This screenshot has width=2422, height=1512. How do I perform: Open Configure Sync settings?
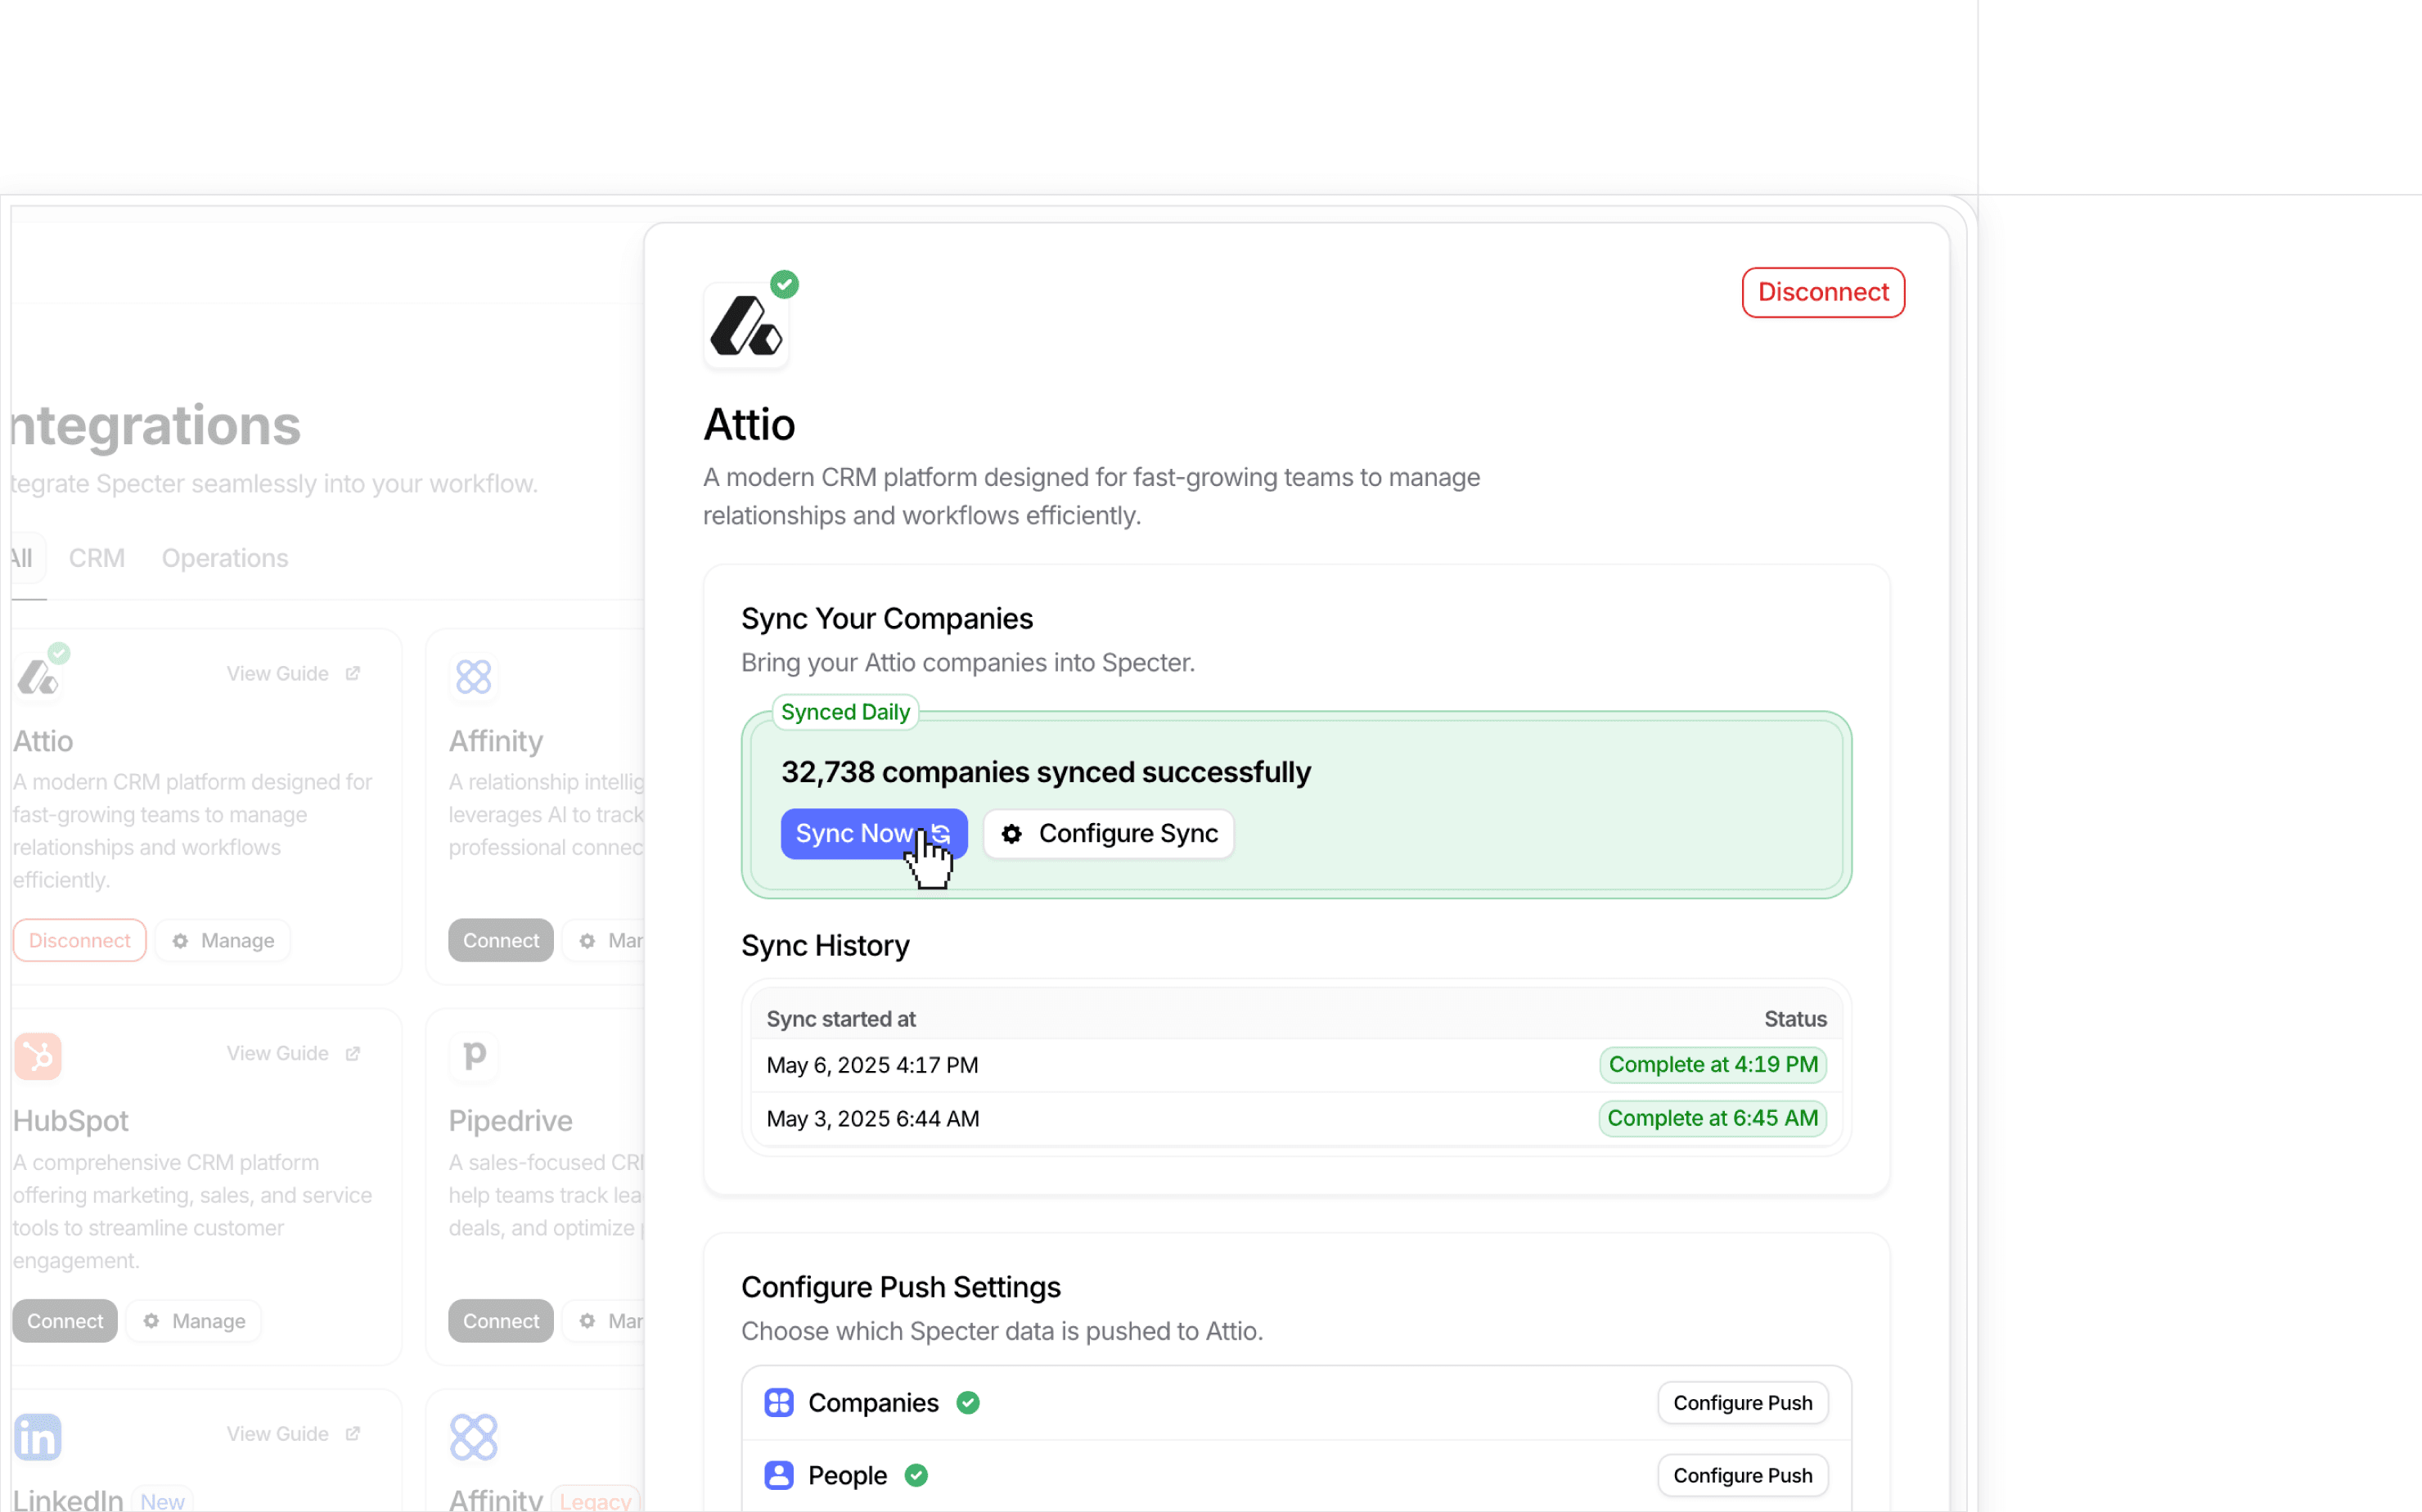coord(1109,833)
